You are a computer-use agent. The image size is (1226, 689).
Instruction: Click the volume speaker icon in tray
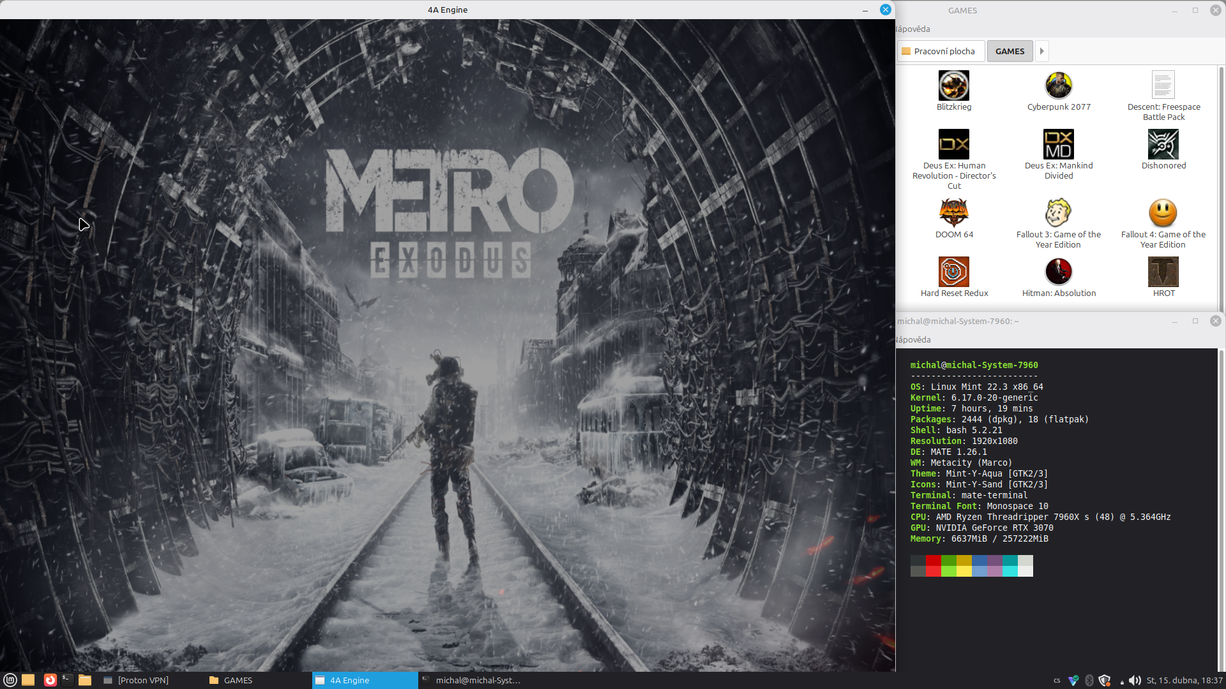click(x=1135, y=681)
